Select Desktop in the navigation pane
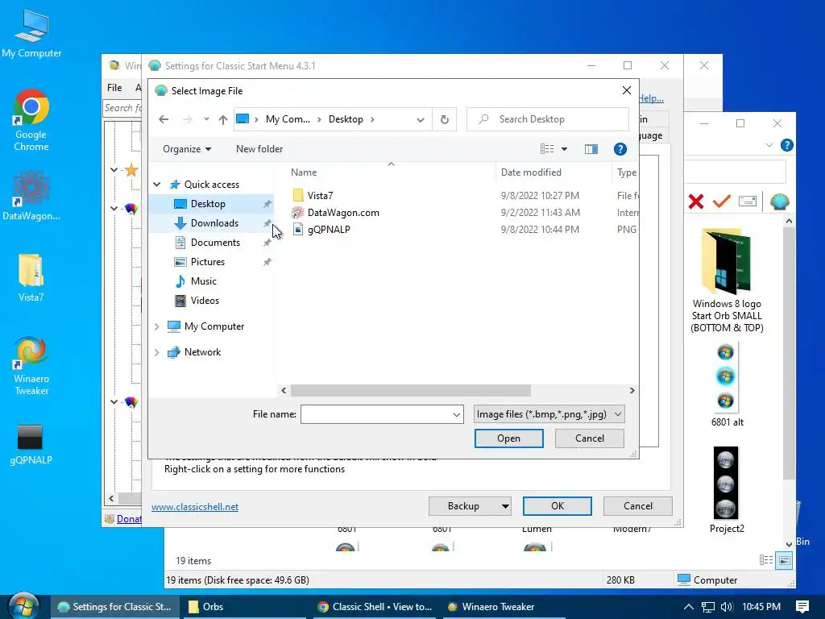The width and height of the screenshot is (825, 619). click(208, 204)
